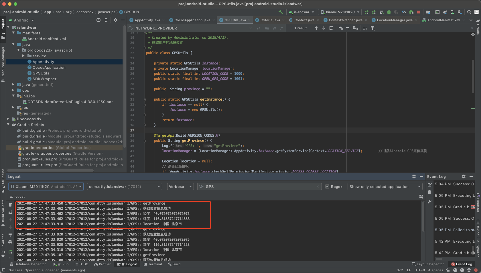The width and height of the screenshot is (481, 273).
Task: Open the Xiaomi M2011K2C device dropdown in toolbar
Action: (x=340, y=12)
